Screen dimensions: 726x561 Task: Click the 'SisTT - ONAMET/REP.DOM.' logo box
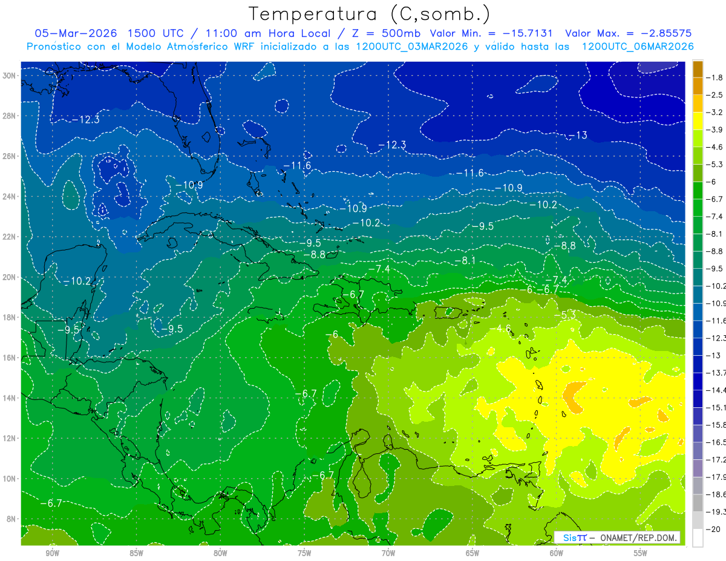(617, 537)
